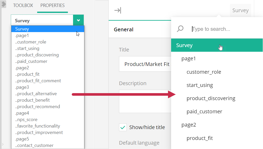Click the Title field showing Product/Market Fit
Image resolution: width=263 pixels, height=149 pixels.
pos(147,64)
